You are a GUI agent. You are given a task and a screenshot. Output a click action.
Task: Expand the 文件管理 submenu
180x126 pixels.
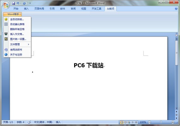[17, 44]
